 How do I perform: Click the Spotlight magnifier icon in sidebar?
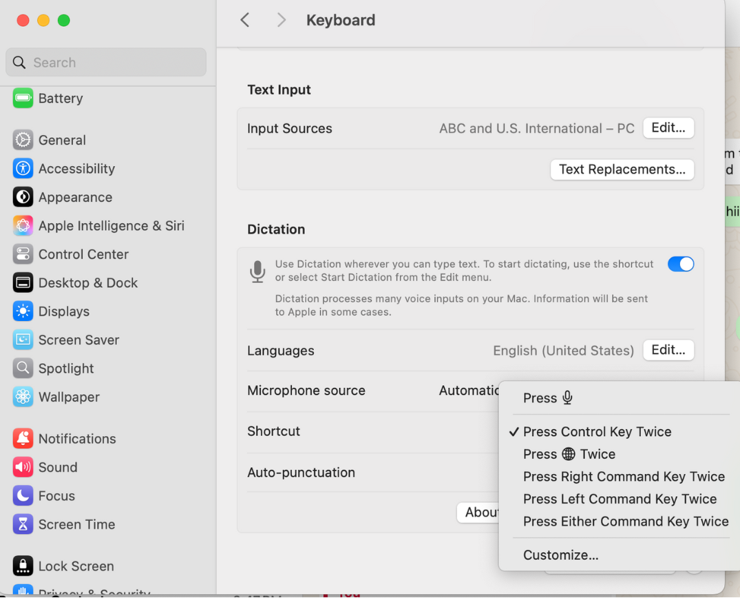[23, 369]
